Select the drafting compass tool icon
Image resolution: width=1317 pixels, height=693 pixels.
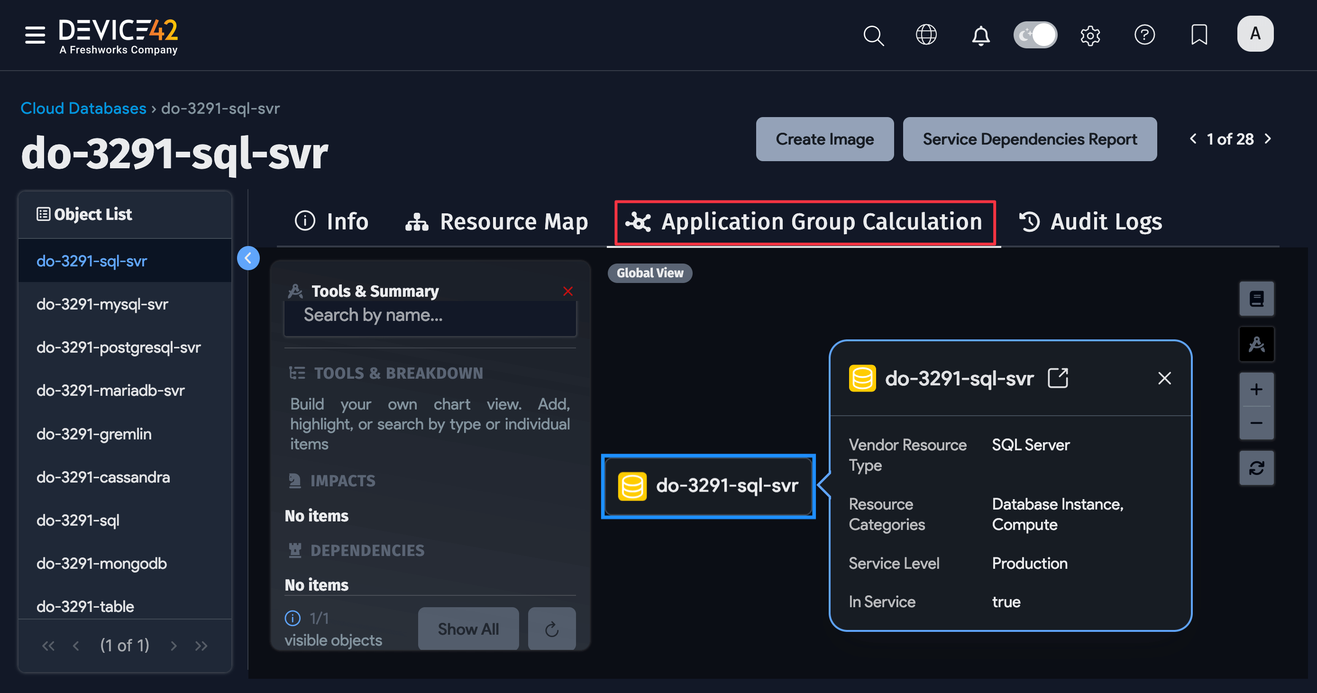(x=1257, y=344)
